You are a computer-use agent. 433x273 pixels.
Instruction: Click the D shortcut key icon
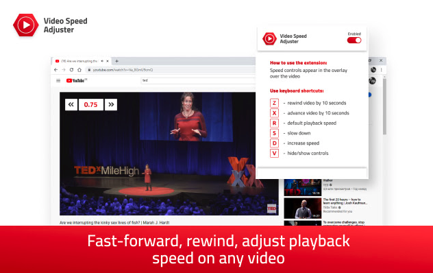[274, 143]
